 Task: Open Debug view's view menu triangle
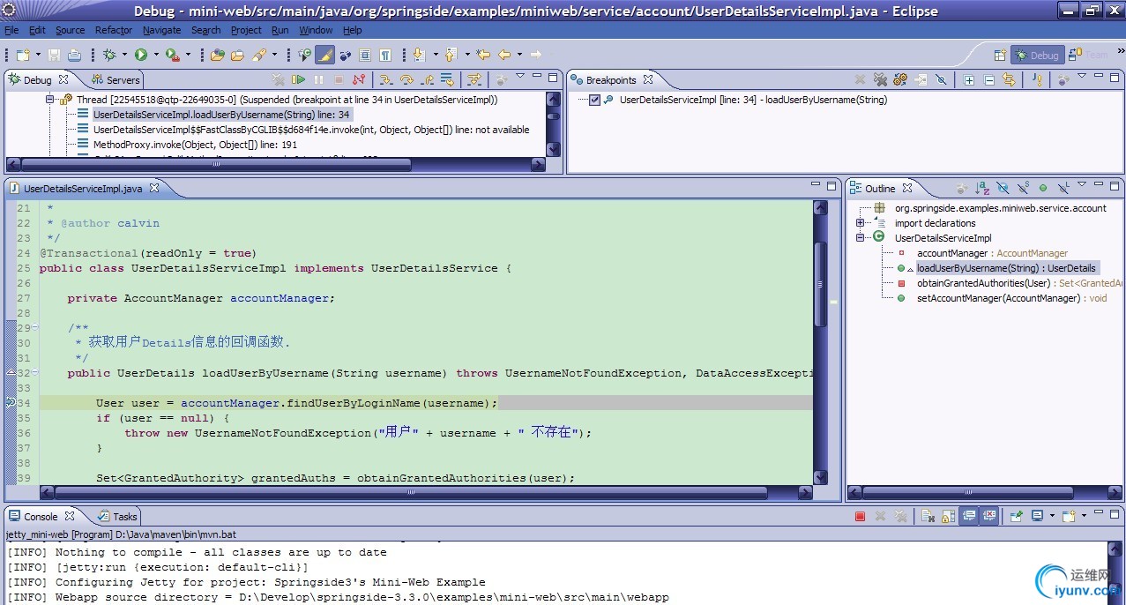[519, 76]
